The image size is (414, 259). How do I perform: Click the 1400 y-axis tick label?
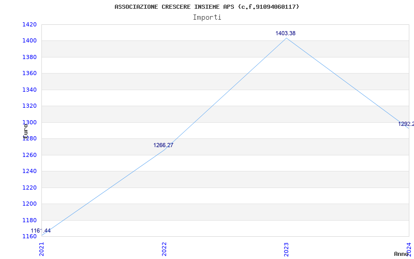(29, 41)
